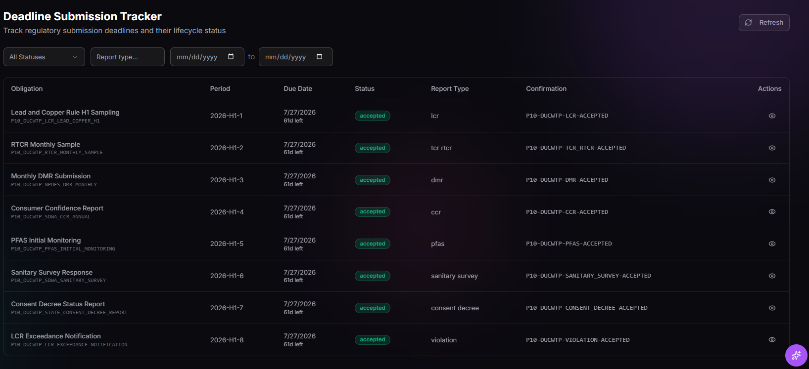Click eye icon for Consent Decree Status Report
The height and width of the screenshot is (369, 809).
pos(772,308)
